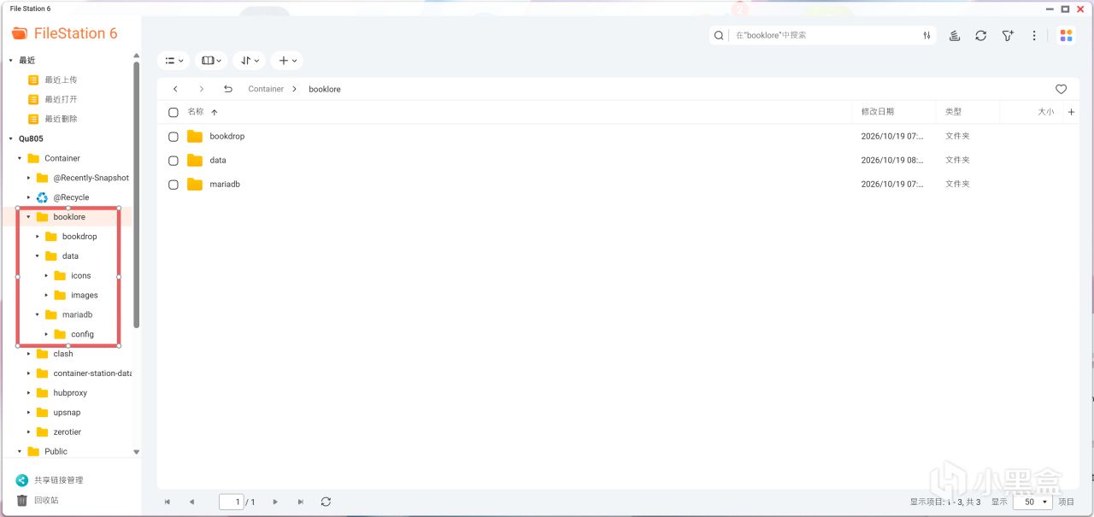Go to the next results page
The height and width of the screenshot is (517, 1094).
(x=274, y=502)
